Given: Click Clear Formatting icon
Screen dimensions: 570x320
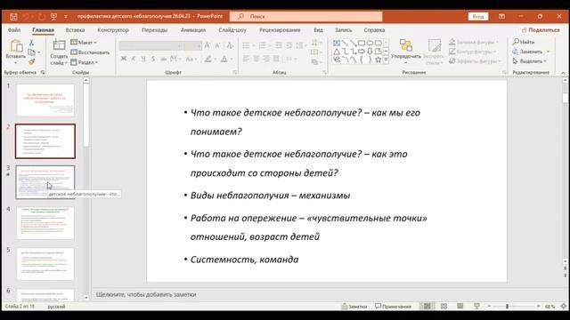Looking at the screenshot, I should 230,45.
